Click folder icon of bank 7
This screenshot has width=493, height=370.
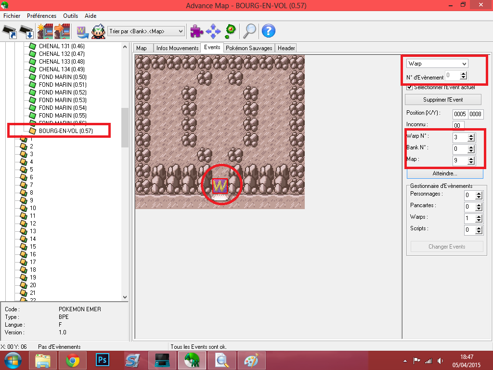(23, 185)
